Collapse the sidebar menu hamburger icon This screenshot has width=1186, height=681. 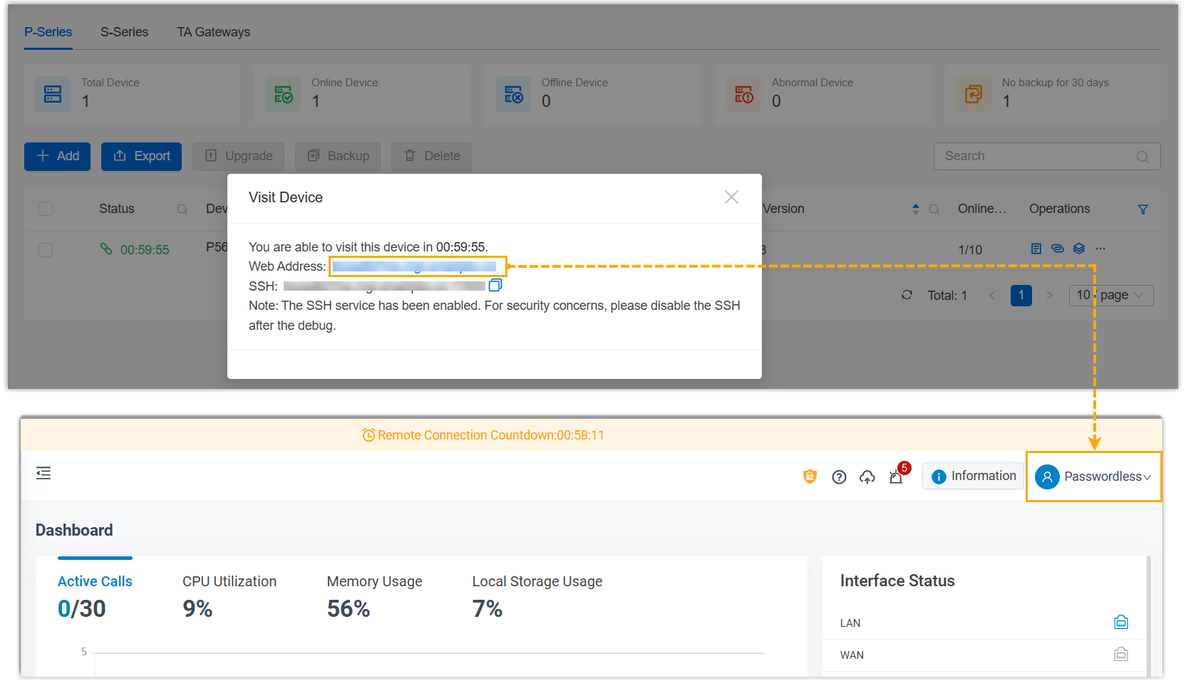click(x=43, y=473)
